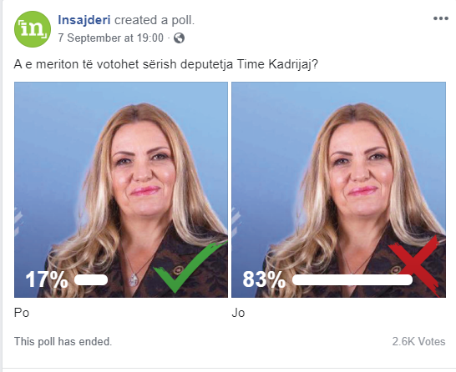Image resolution: width=456 pixels, height=372 pixels.
Task: Click the 'created a poll.' text
Action: (x=155, y=20)
